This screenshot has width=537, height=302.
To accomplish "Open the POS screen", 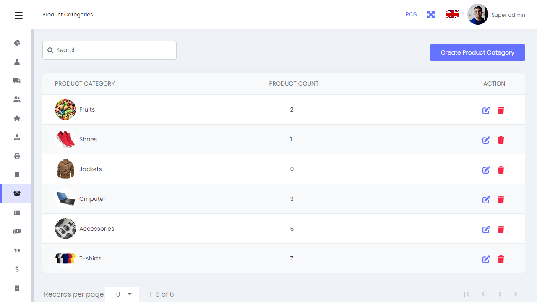I will click(411, 14).
